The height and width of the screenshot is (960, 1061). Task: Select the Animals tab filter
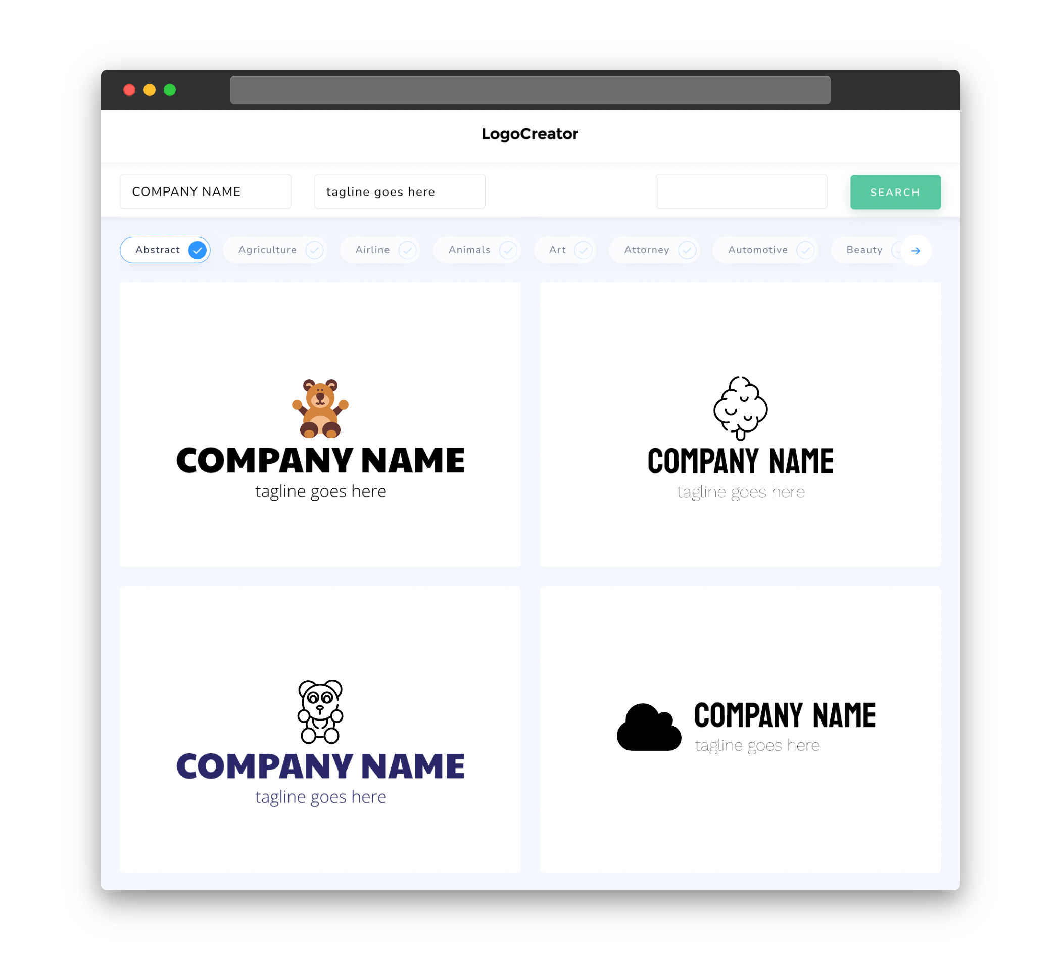coord(479,250)
